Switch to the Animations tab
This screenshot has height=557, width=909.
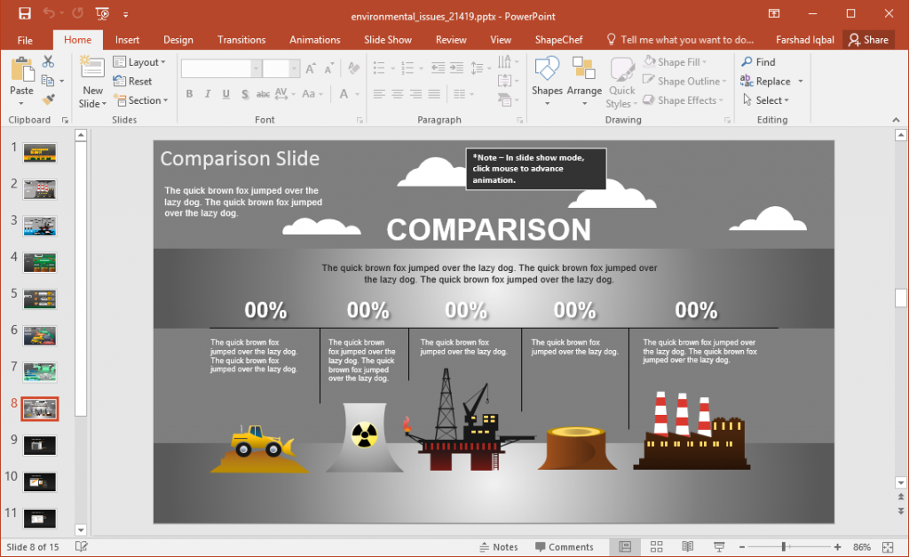coord(315,39)
